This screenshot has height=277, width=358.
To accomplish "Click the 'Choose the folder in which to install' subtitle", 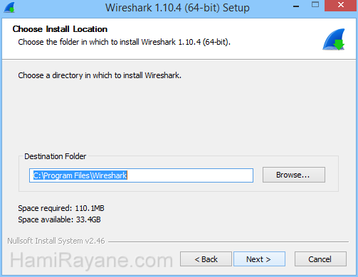I will [125, 42].
